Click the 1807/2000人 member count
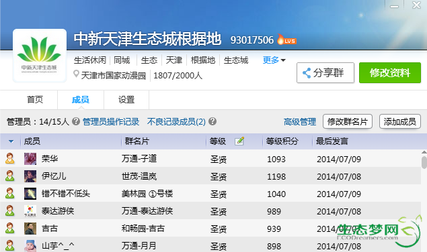This screenshot has width=427, height=252. click(x=178, y=75)
